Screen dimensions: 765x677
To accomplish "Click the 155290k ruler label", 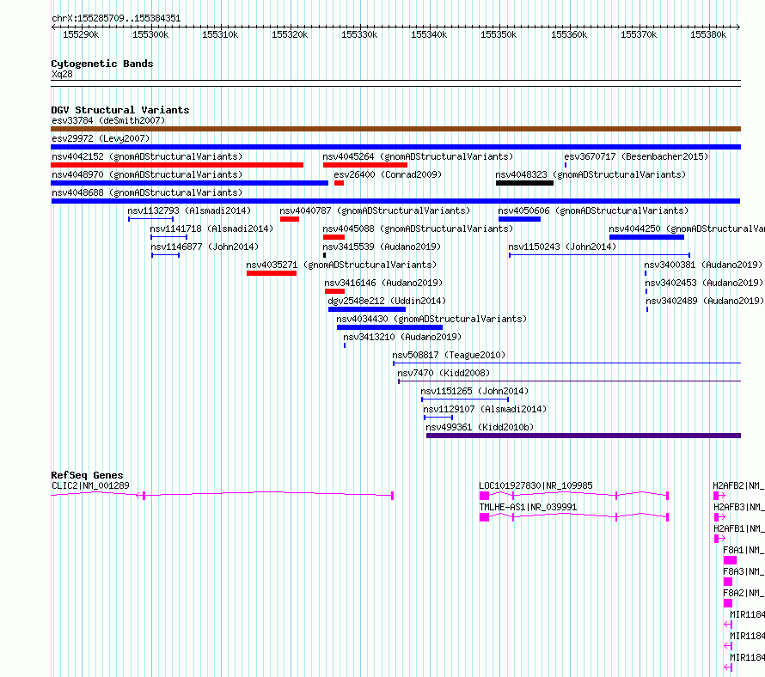I will coord(81,34).
